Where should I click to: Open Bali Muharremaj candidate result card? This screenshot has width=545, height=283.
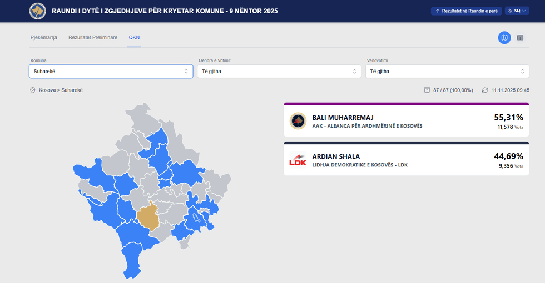coord(406,122)
